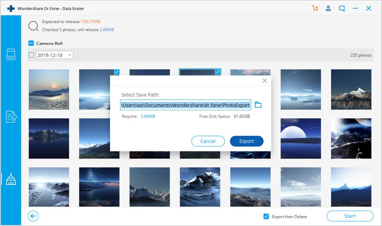
Task: Select the starry night lake thumbnail in bottom row
Action: point(99,187)
